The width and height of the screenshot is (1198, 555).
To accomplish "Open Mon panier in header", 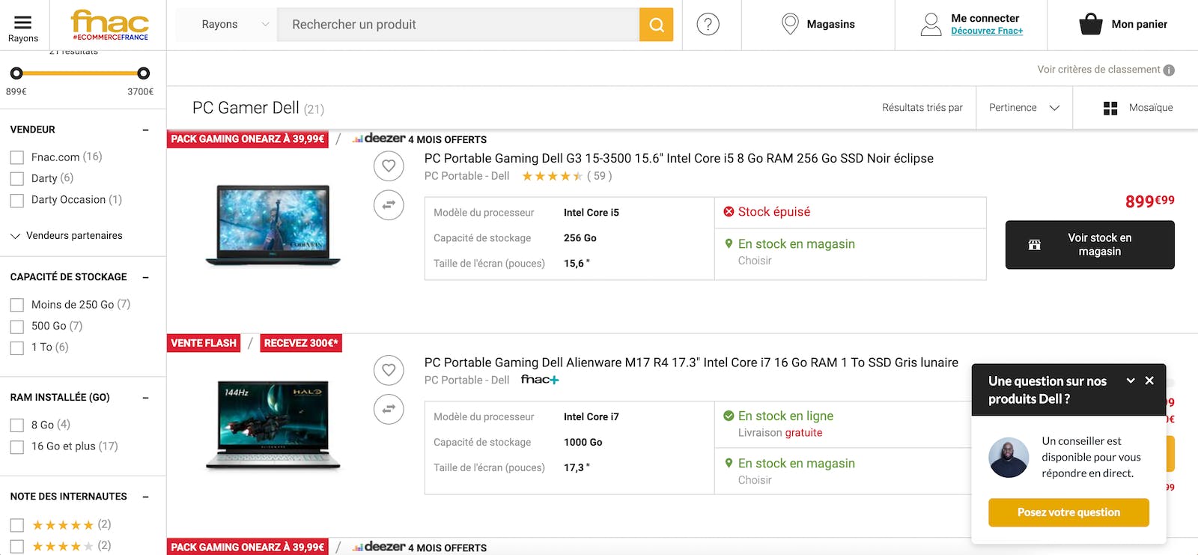I will [x=1139, y=24].
